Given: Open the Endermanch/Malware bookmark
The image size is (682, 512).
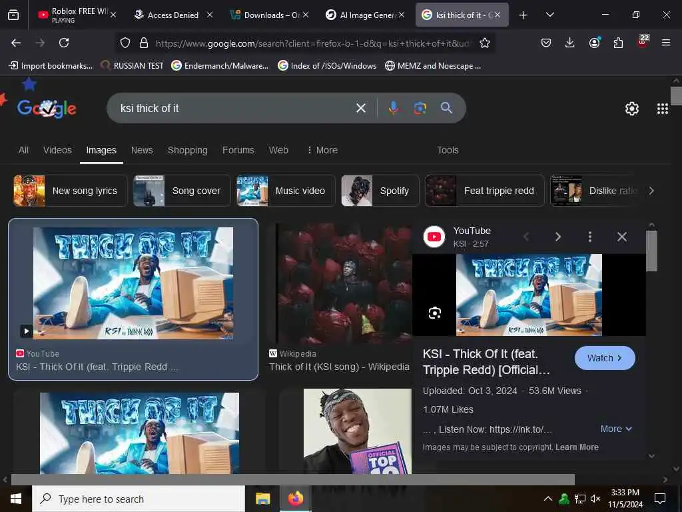Looking at the screenshot, I should pyautogui.click(x=220, y=66).
